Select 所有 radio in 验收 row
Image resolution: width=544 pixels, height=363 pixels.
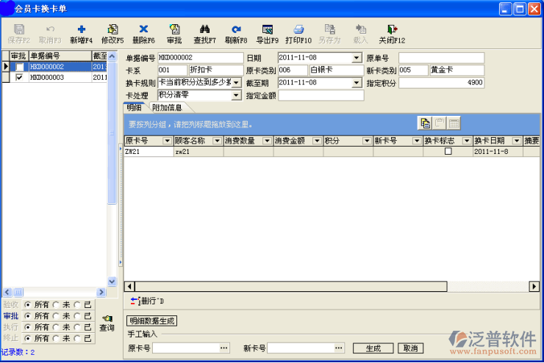coord(28,305)
